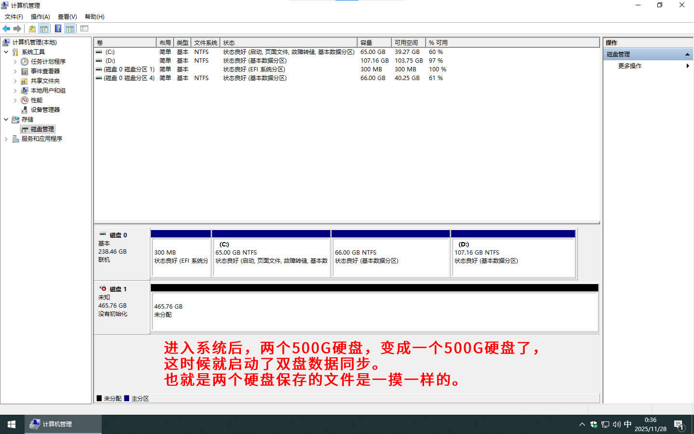Image resolution: width=694 pixels, height=434 pixels.
Task: Select the 性能 item in the tree
Action: tap(36, 100)
